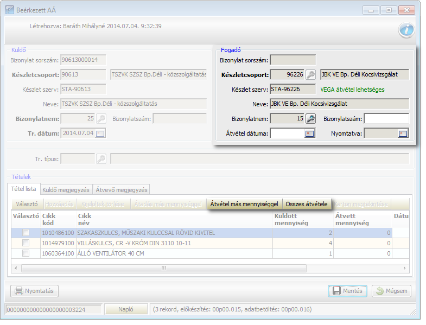Select cell 1060364100

pos(58,253)
